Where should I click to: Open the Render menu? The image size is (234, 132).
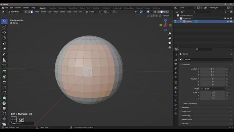pos(18,8)
